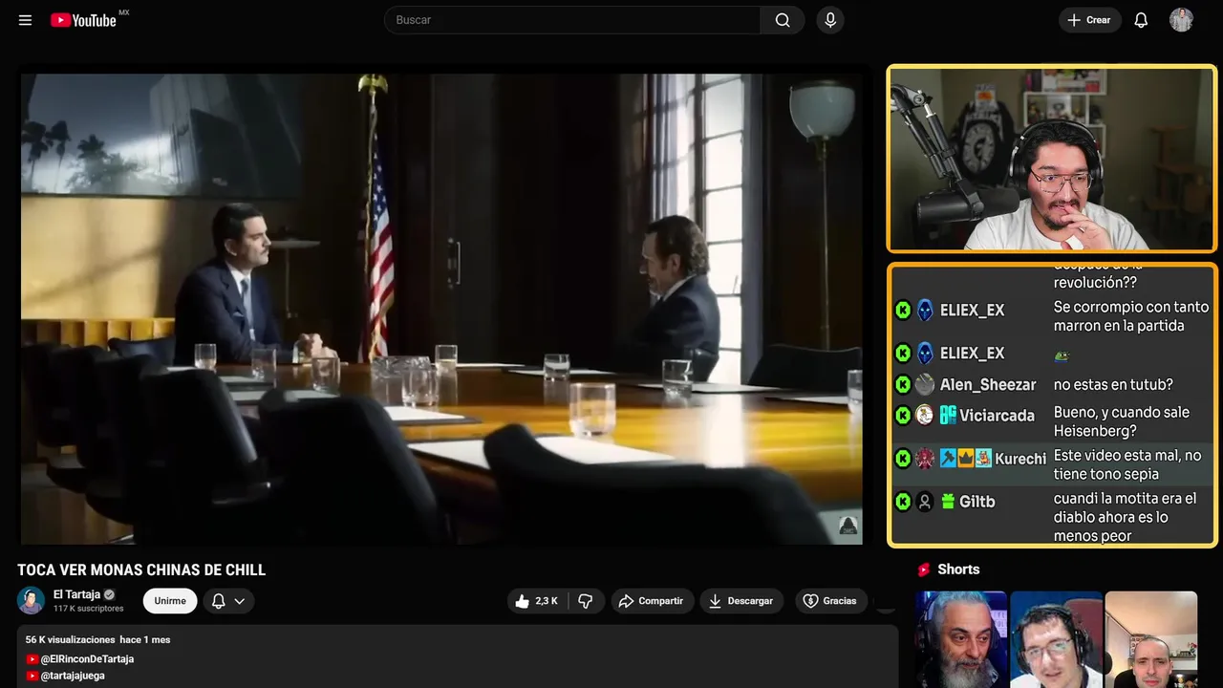Click Kick badge next to Giltb
Image resolution: width=1223 pixels, height=688 pixels.
(x=903, y=502)
